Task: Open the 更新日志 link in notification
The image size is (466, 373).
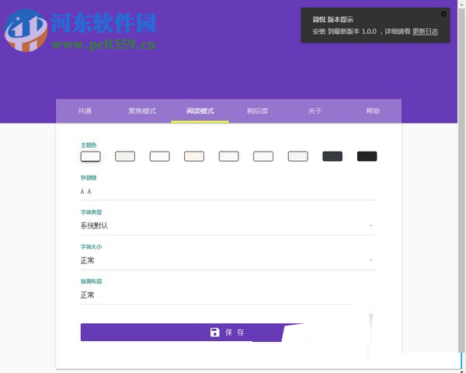Action: point(426,32)
